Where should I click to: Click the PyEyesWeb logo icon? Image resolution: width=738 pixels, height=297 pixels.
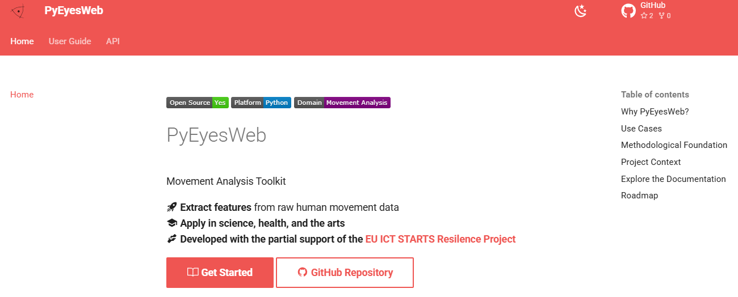pos(18,11)
